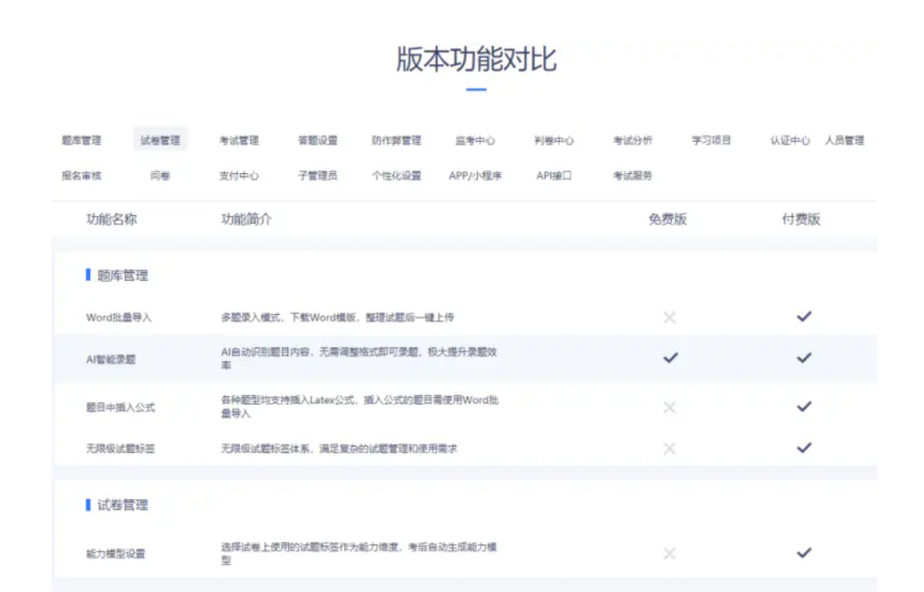Viewport: 924px width, 592px height.
Task: Click the free-version X icon for Word批量导入
Action: 669,317
